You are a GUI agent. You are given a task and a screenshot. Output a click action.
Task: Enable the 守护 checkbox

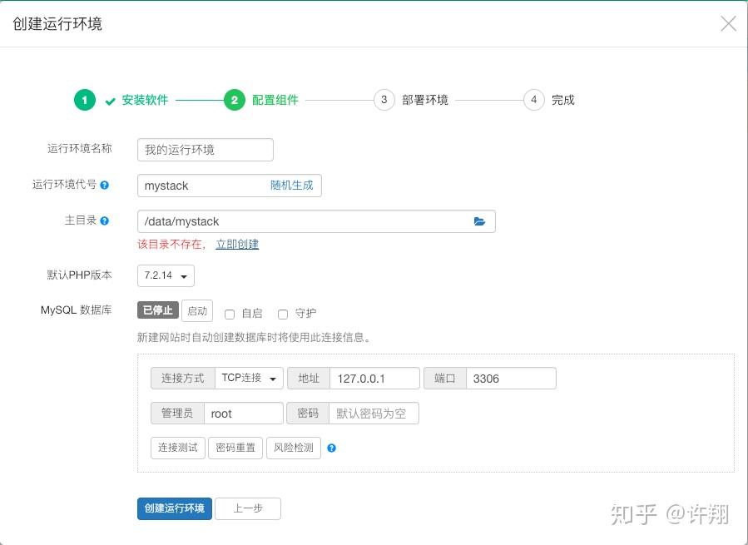[x=283, y=315]
